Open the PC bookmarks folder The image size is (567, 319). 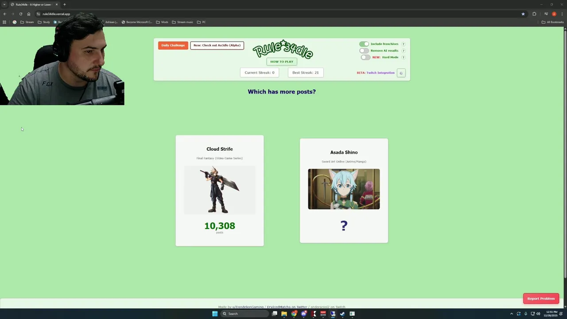pos(202,22)
